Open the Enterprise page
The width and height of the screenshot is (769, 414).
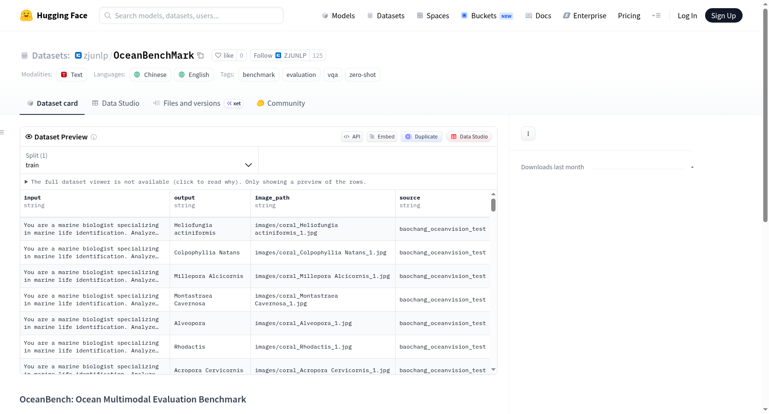point(584,16)
